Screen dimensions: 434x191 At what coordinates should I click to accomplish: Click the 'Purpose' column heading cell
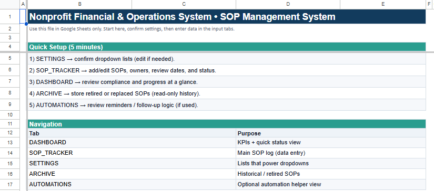(x=331, y=133)
